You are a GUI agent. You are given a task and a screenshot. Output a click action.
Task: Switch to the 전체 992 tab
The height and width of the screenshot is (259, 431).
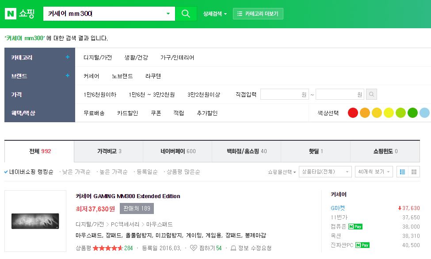[39, 151]
